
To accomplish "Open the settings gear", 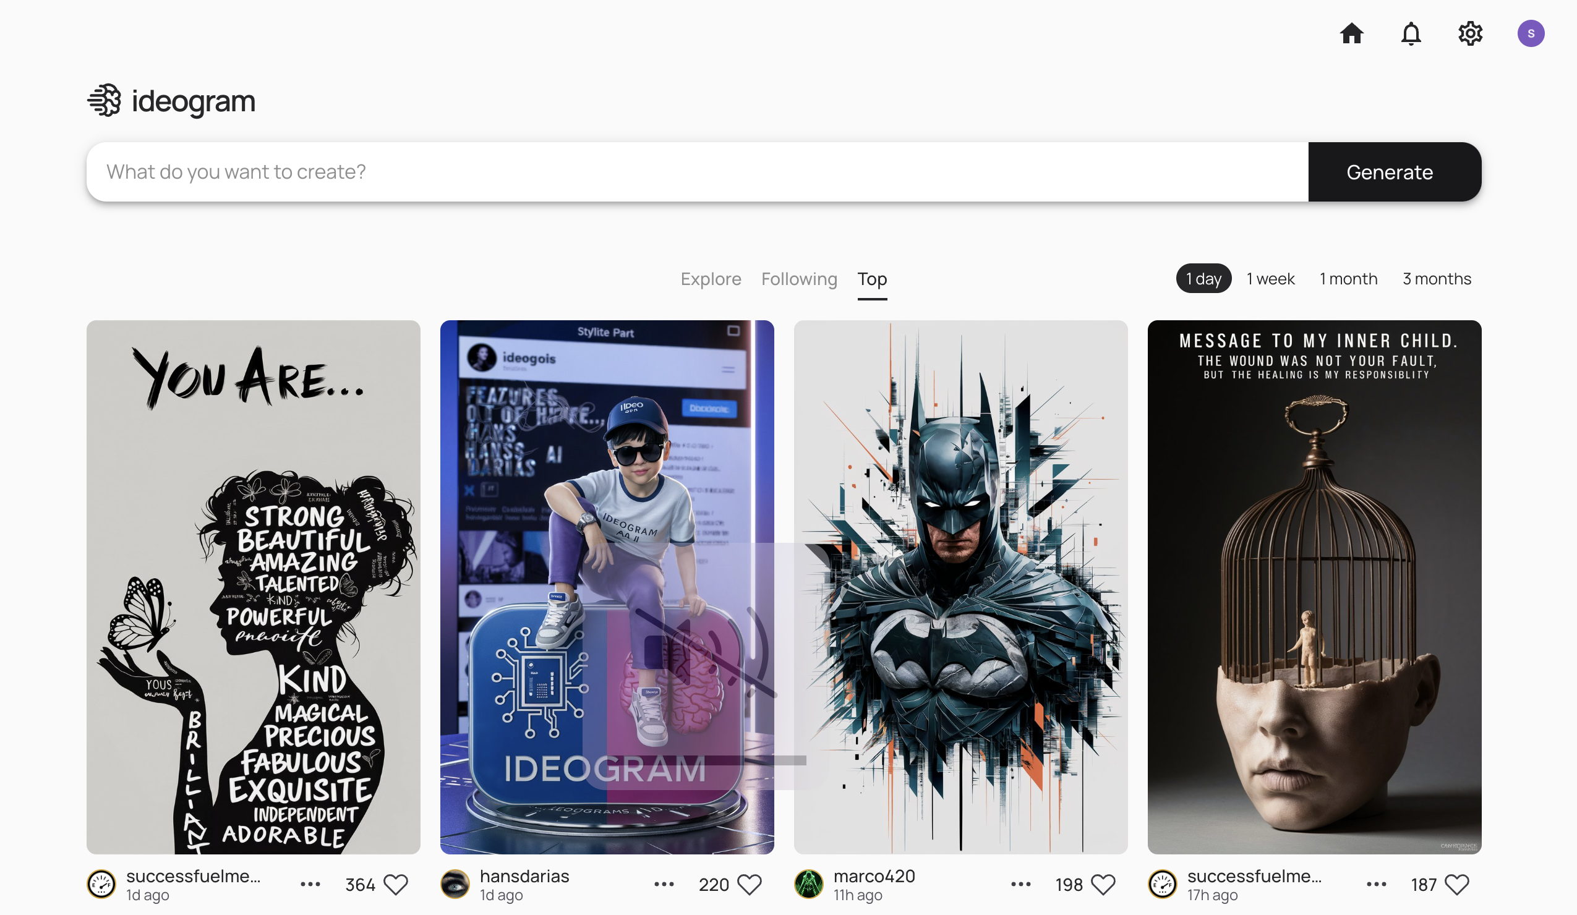I will [1470, 33].
